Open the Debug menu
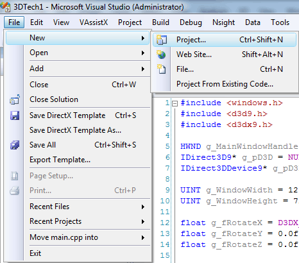 191,22
